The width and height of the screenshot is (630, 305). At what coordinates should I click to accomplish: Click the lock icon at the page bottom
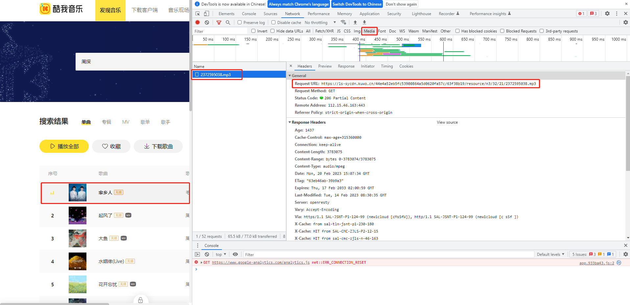(140, 300)
